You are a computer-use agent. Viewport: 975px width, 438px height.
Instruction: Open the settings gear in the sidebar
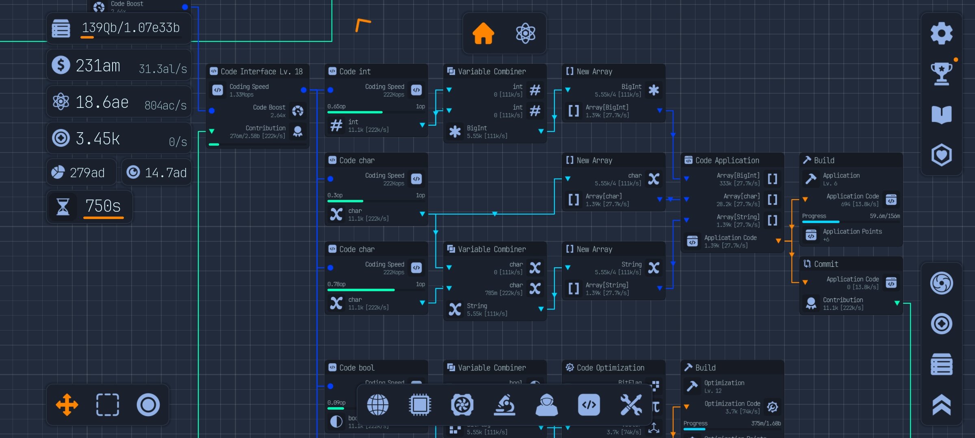coord(941,33)
